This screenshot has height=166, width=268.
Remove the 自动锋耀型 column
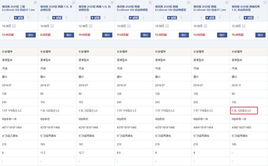pos(188,3)
